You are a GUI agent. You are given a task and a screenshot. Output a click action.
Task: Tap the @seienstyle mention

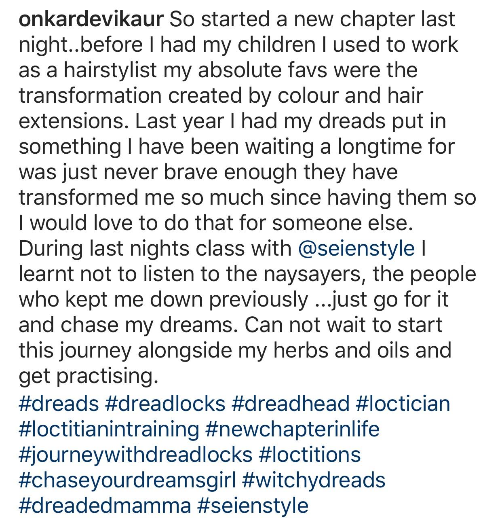click(356, 249)
